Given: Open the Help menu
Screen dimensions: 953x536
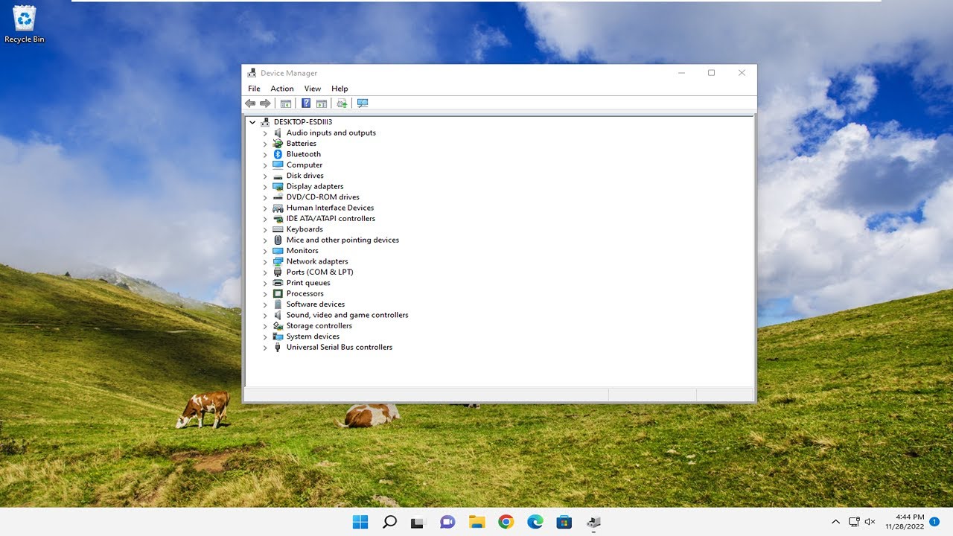Looking at the screenshot, I should pos(340,89).
